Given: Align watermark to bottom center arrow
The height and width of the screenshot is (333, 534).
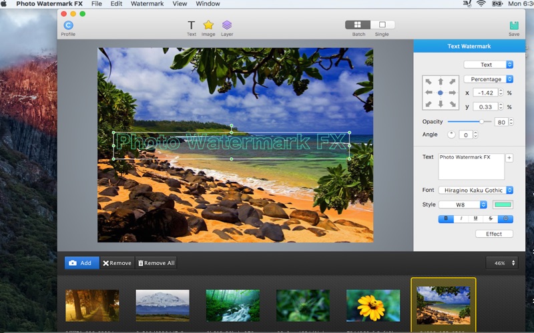Looking at the screenshot, I should coord(441,104).
